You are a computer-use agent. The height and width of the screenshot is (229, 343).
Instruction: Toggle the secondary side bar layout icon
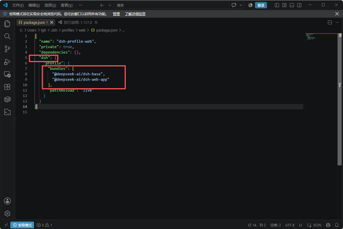point(299,5)
